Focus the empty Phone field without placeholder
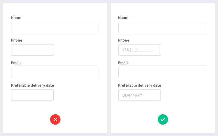This screenshot has height=136, width=218. click(32, 50)
